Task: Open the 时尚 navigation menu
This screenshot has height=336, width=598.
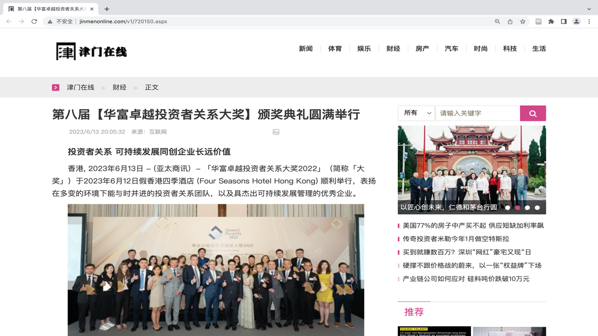Action: (481, 48)
